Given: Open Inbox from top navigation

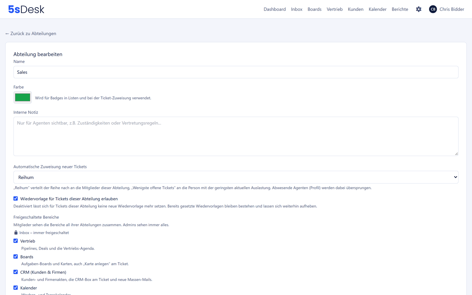Looking at the screenshot, I should click(x=297, y=9).
